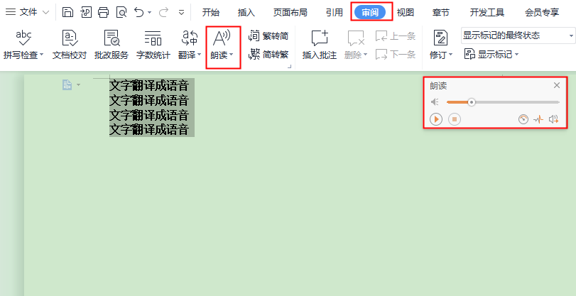Expand the 朗读 dropdown arrow
Image resolution: width=576 pixels, height=296 pixels.
[232, 55]
